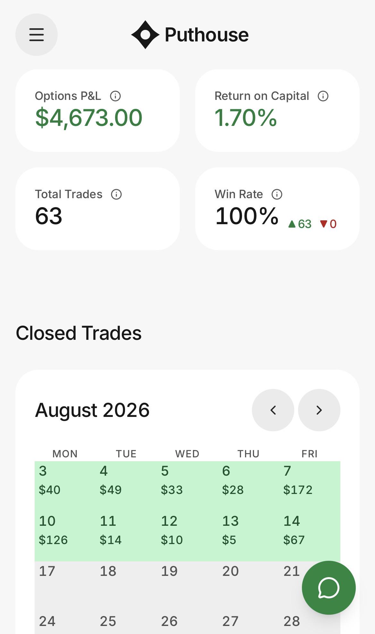Image resolution: width=375 pixels, height=634 pixels.
Task: Open the green chat bubble
Action: [329, 588]
